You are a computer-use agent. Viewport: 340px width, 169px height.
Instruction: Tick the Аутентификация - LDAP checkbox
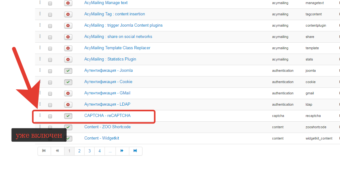pos(50,105)
